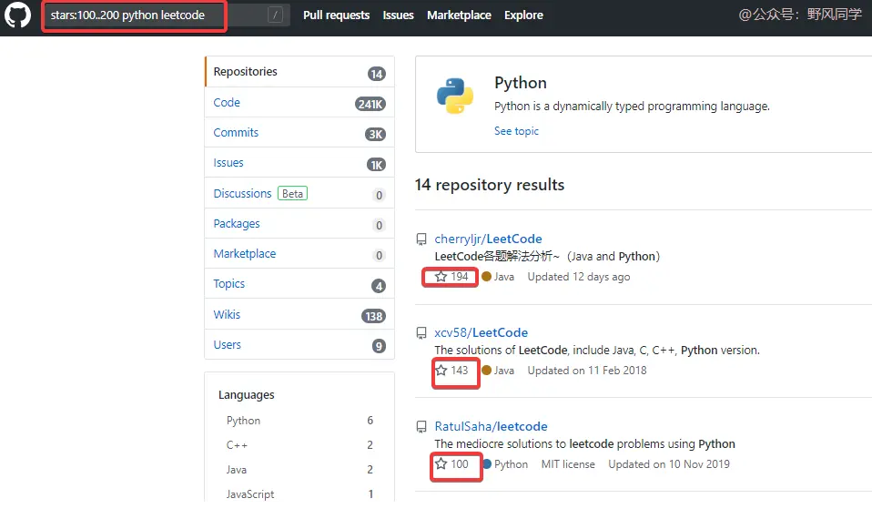The height and width of the screenshot is (529, 872).
Task: Click star icon for xcv58/LeetCode
Action: coord(441,371)
